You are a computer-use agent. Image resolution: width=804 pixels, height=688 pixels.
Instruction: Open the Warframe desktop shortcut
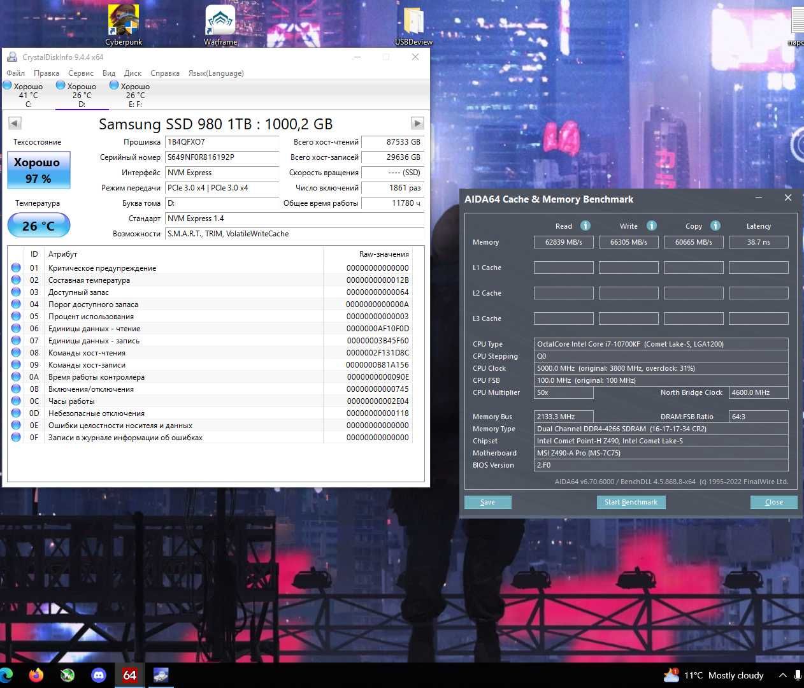click(220, 25)
